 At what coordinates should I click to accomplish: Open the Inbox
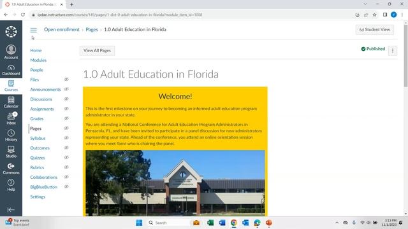tap(11, 119)
